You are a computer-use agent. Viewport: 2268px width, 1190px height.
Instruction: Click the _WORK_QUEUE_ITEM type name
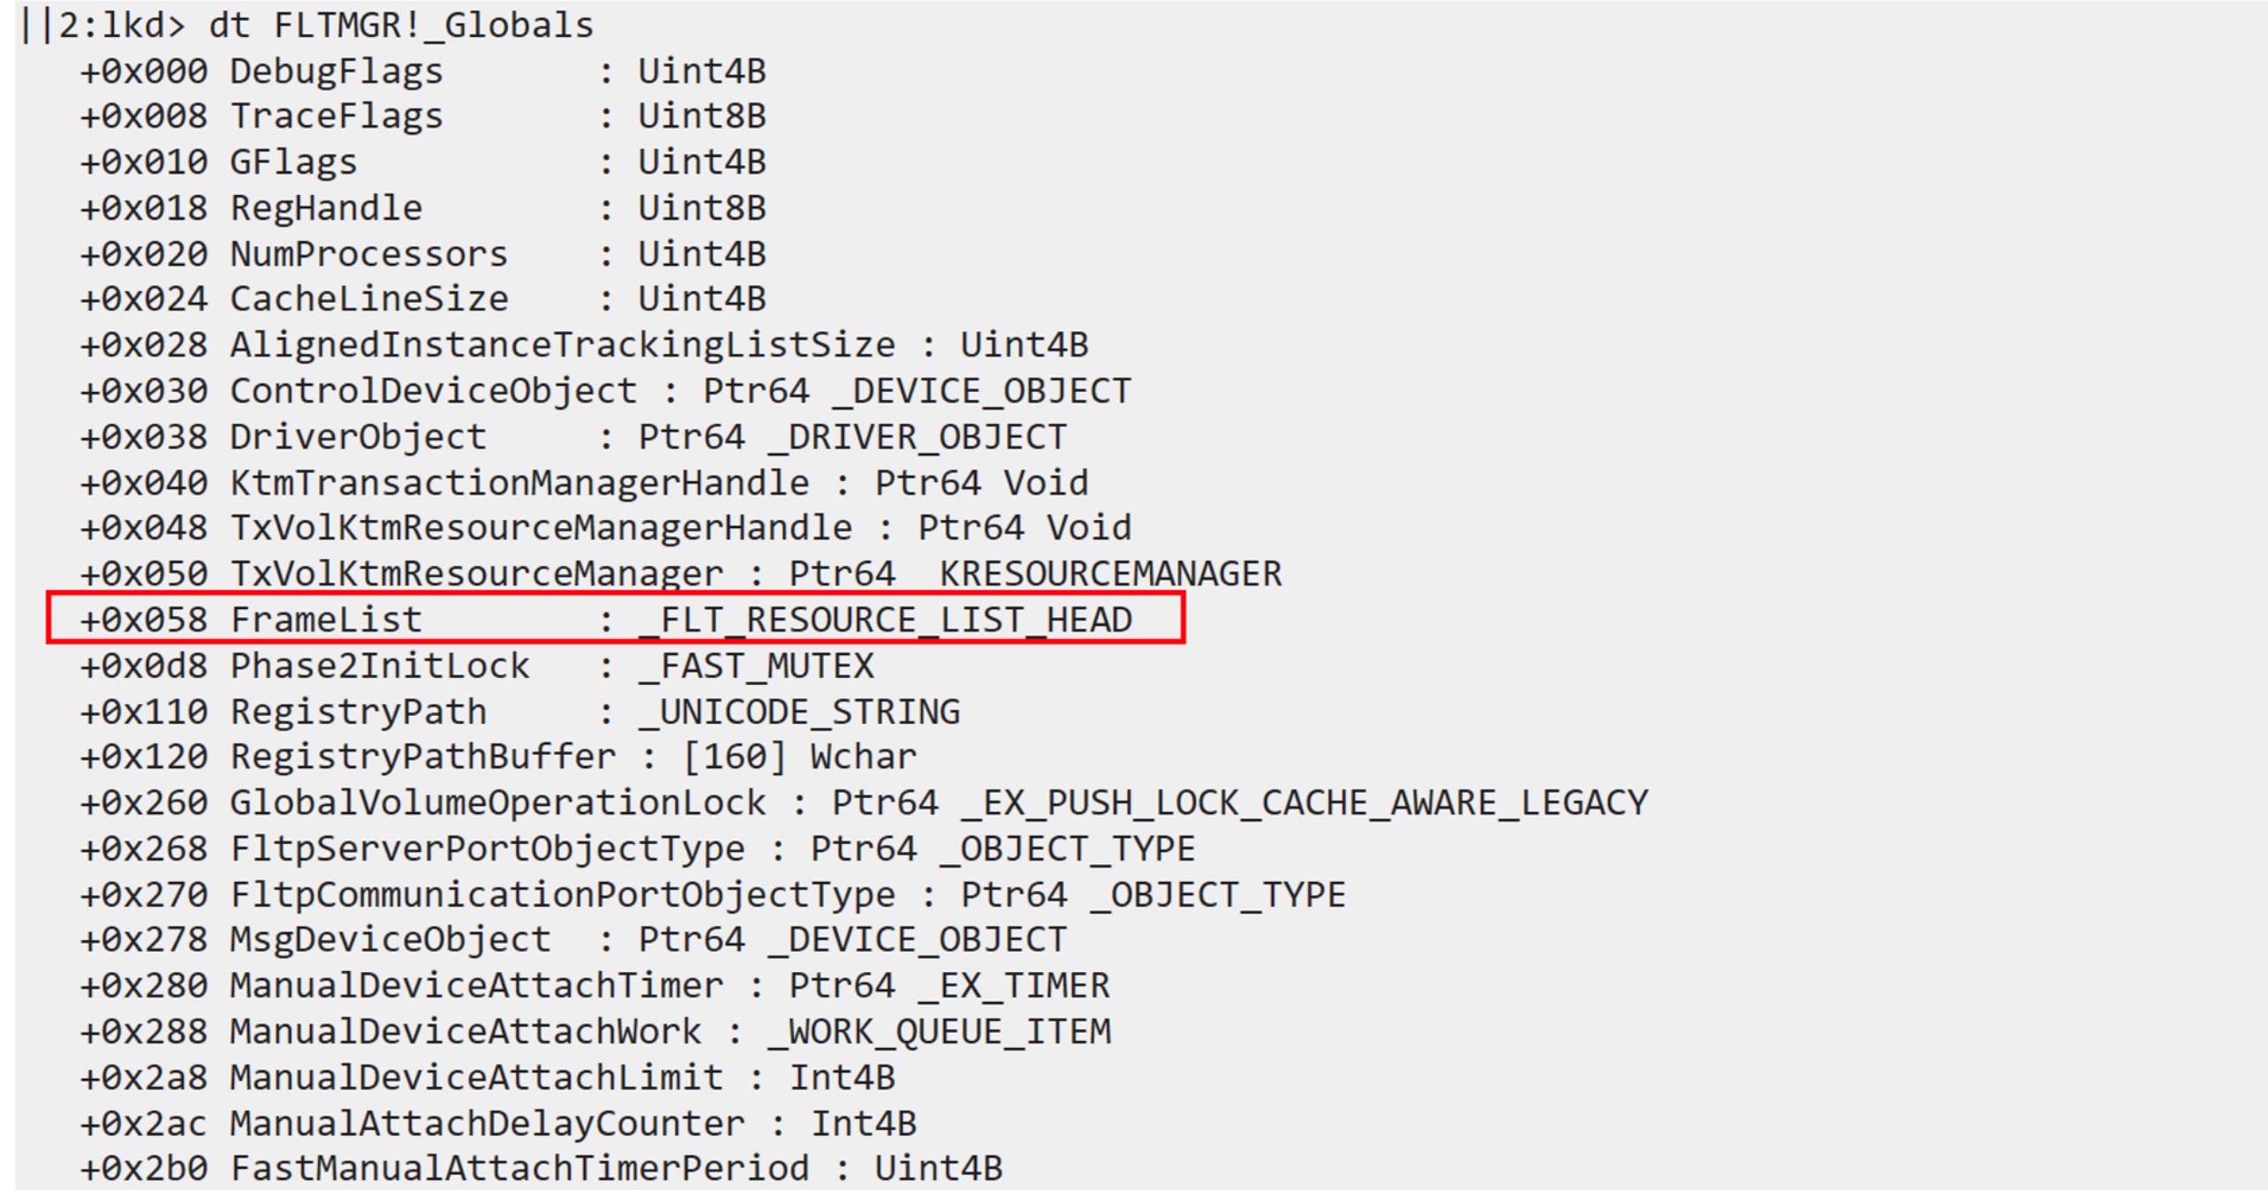[x=940, y=1031]
